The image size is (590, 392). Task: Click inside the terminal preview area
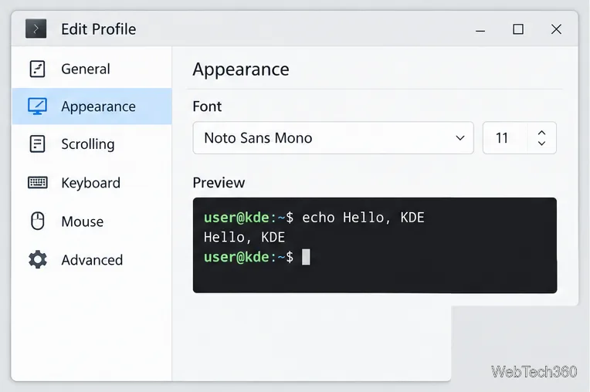pos(375,245)
